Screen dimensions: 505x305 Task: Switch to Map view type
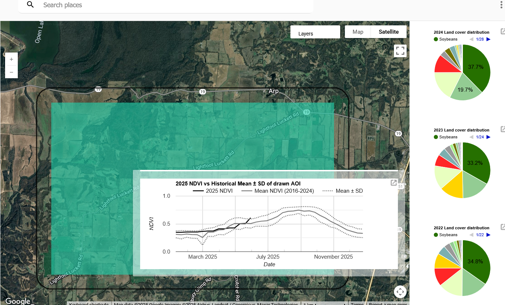(358, 32)
